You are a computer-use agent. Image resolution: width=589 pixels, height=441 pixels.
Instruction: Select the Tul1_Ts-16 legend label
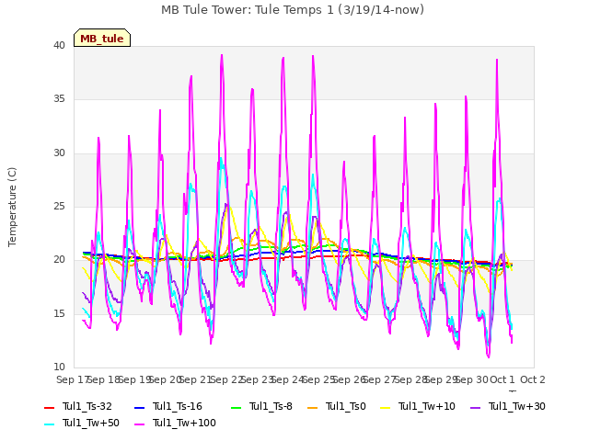coord(178,406)
